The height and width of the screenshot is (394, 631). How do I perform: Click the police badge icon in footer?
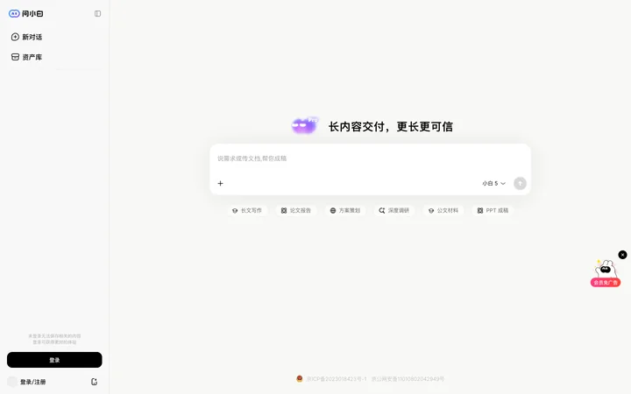pos(300,379)
